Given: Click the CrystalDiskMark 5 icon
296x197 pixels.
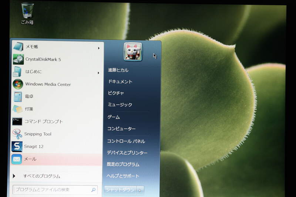Looking at the screenshot, I should coord(18,59).
